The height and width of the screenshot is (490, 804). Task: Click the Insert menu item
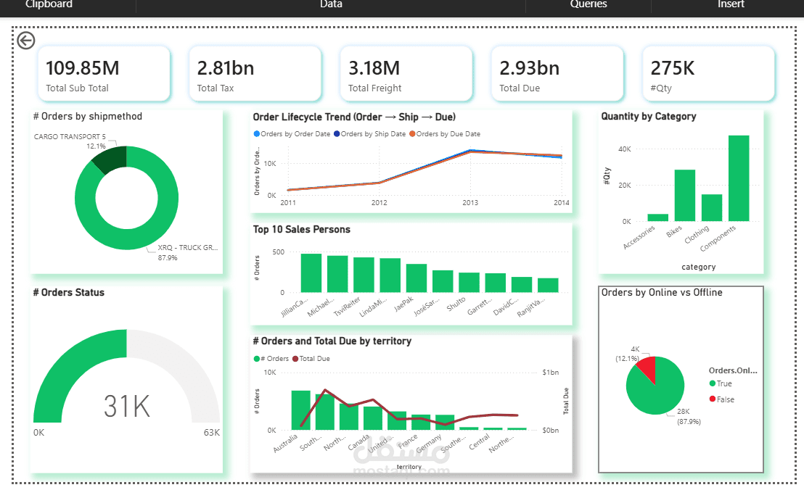pyautogui.click(x=731, y=5)
